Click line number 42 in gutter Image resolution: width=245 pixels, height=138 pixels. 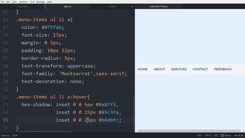(x=5, y=20)
